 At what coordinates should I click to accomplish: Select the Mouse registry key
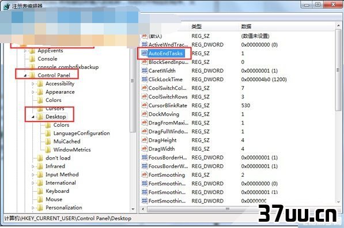coord(54,199)
